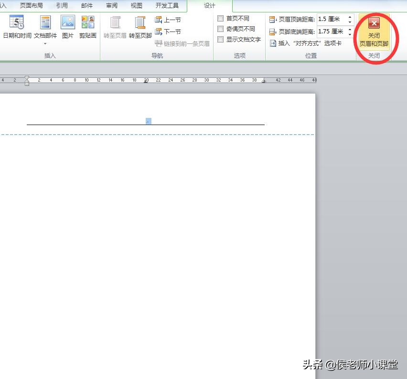
Task: Close Header and Footer (关闭页眉和页脚)
Action: tap(374, 32)
